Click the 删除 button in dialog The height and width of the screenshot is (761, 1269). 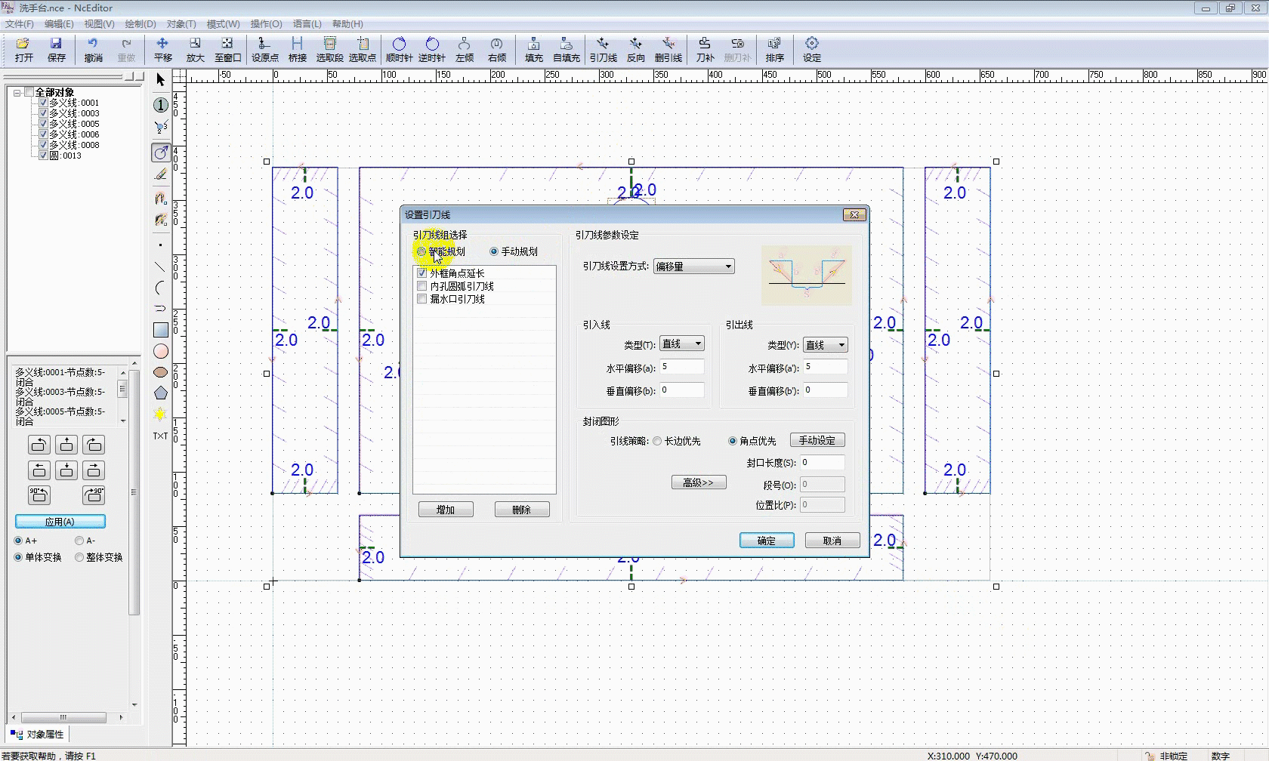coord(522,510)
